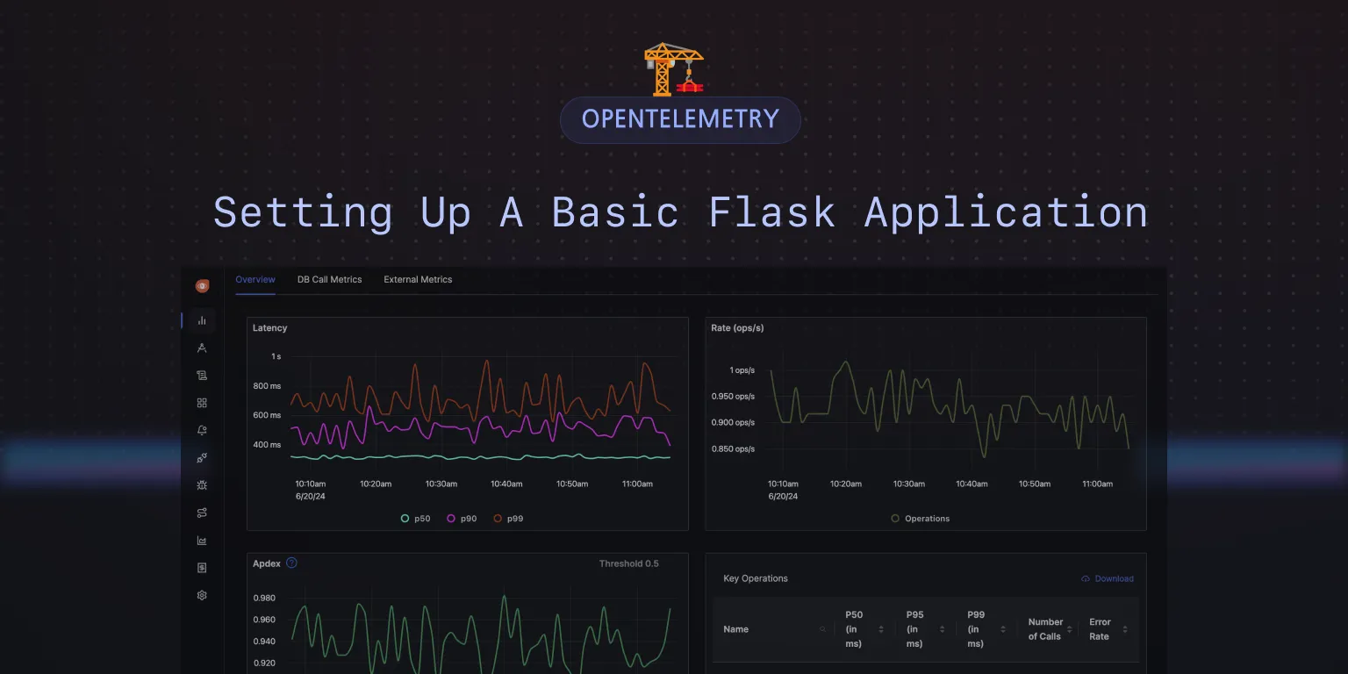Click the Download link in Key Operations
The width and height of the screenshot is (1348, 674).
tap(1108, 579)
